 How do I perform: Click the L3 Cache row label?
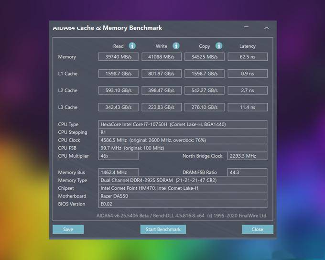67,107
